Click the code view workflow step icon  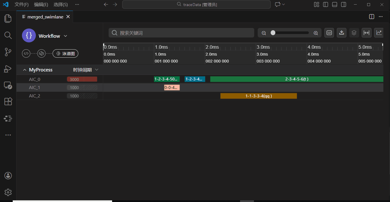[x=26, y=53]
